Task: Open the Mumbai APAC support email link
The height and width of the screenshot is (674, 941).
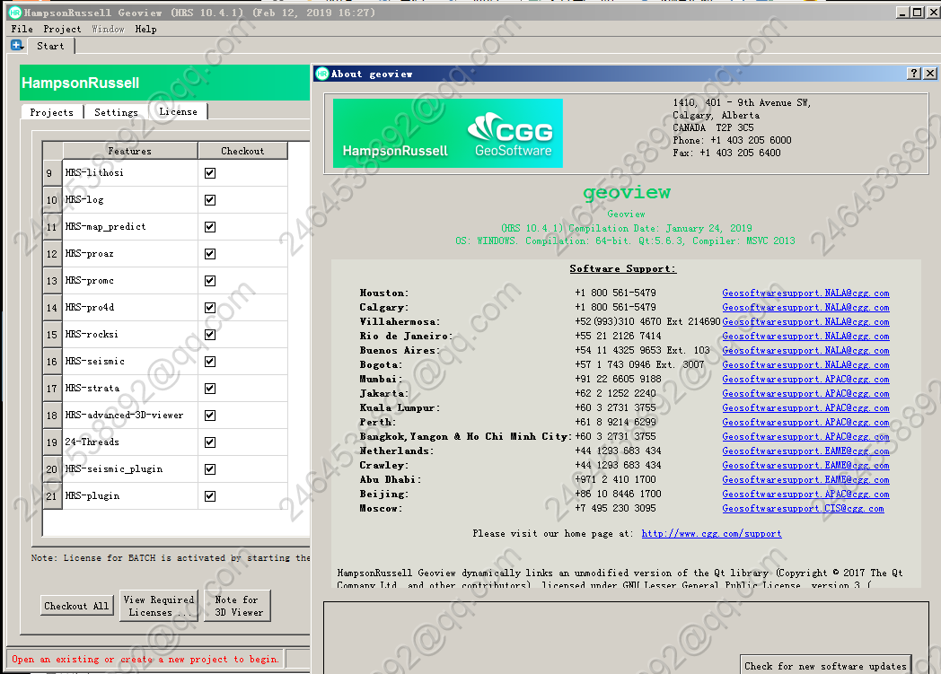Action: click(805, 379)
